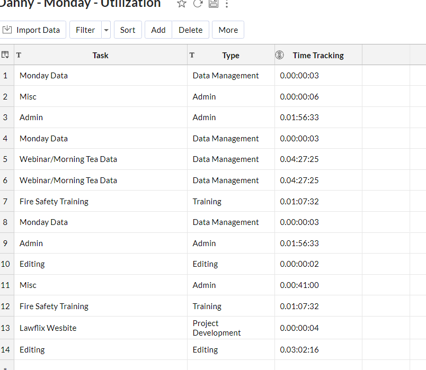This screenshot has width=426, height=370.
Task: Click the time value 0.00:41:00
Action: (x=299, y=285)
